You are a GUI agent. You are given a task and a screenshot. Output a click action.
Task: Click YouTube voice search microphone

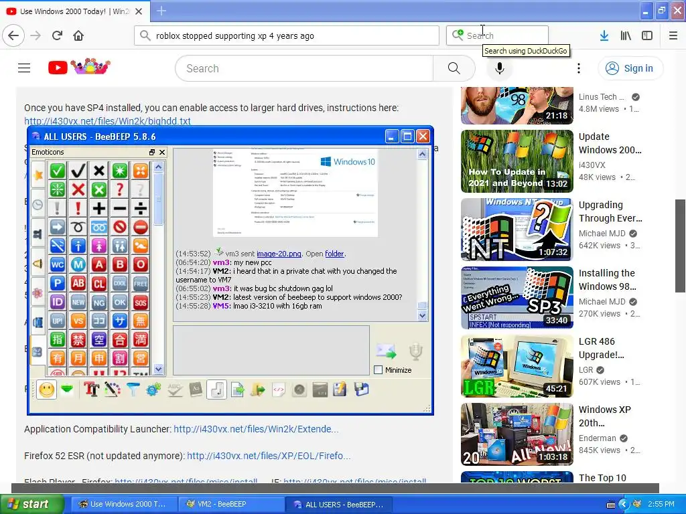click(x=500, y=68)
